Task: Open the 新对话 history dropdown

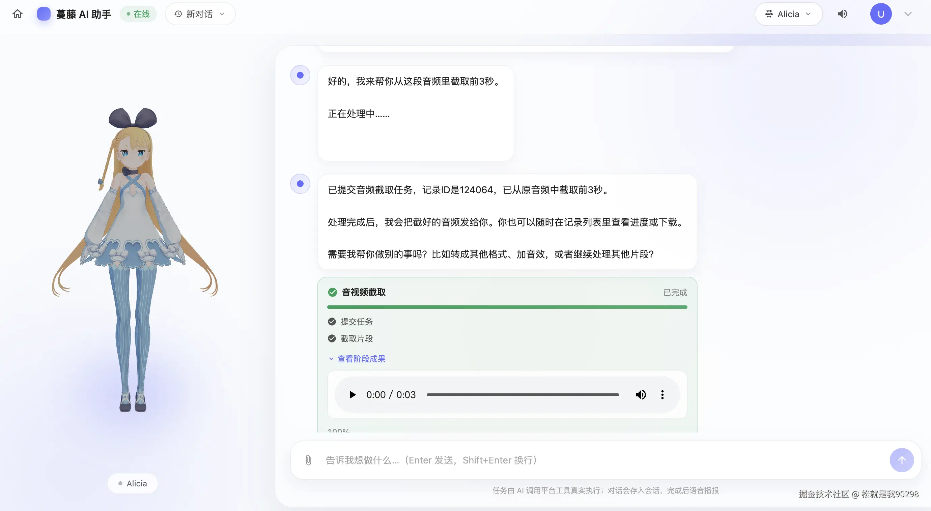Action: click(x=200, y=14)
